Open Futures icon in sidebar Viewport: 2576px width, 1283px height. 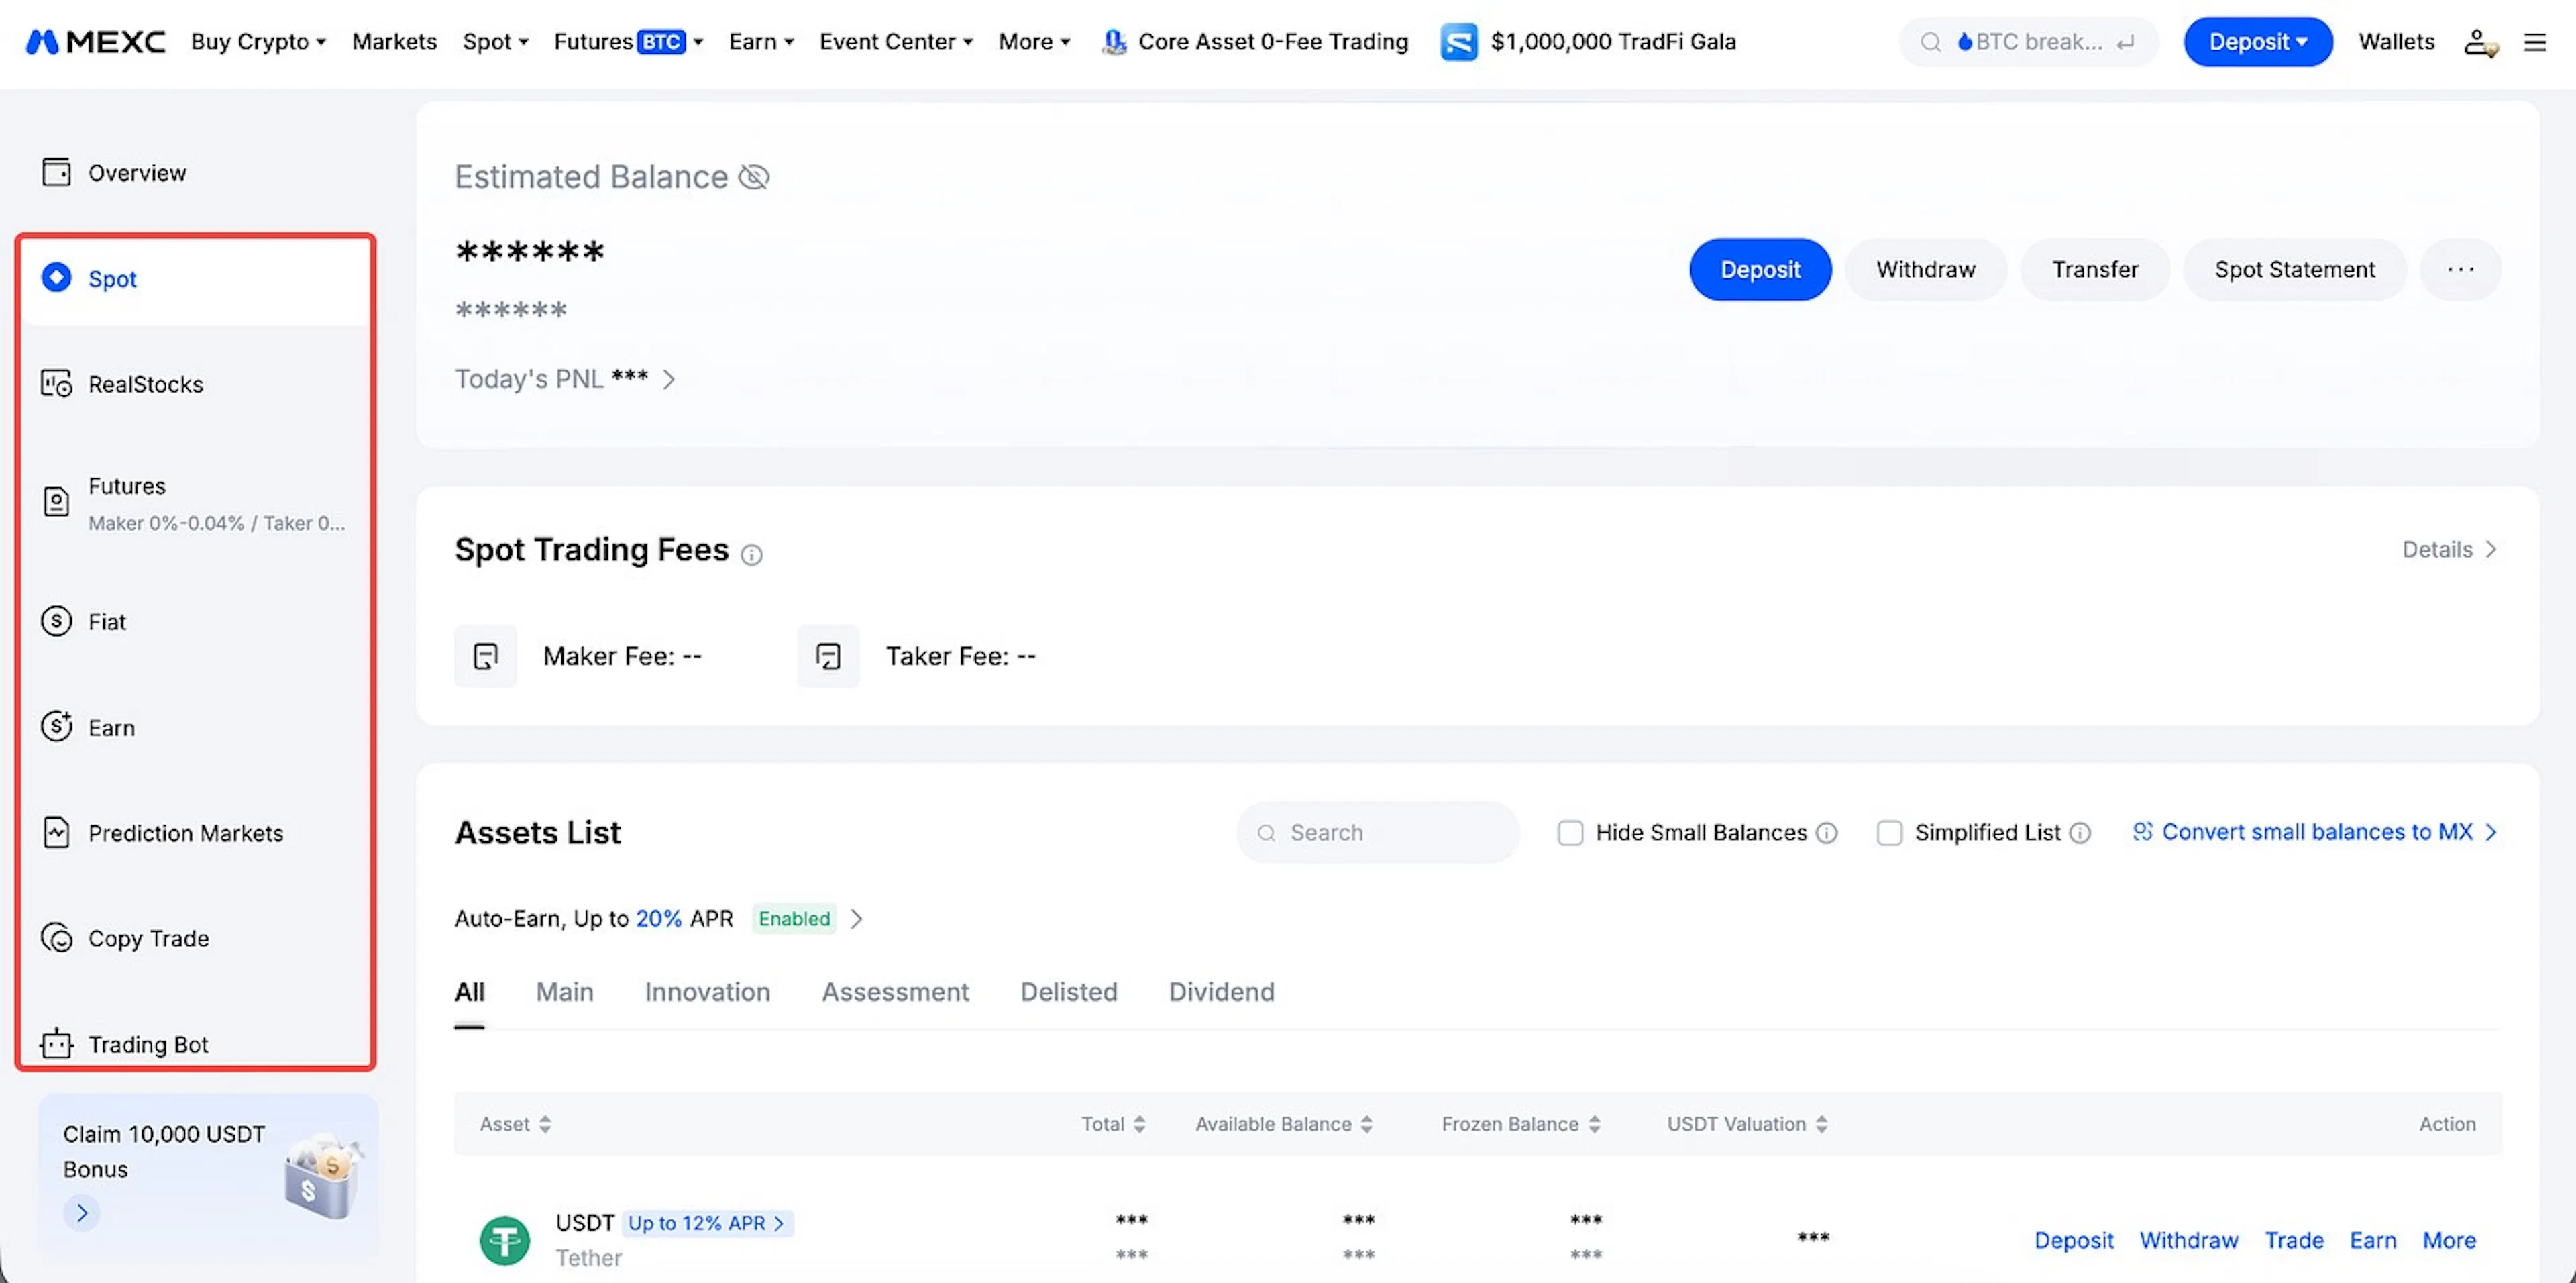56,502
